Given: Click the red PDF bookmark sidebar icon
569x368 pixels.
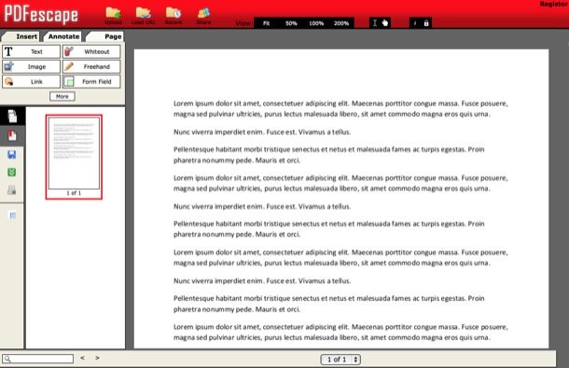Looking at the screenshot, I should [x=12, y=135].
